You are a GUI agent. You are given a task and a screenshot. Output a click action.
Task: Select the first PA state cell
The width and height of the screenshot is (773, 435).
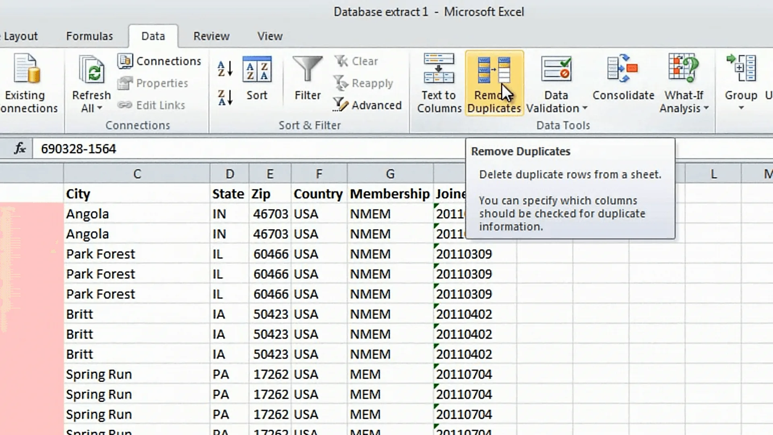tap(229, 374)
